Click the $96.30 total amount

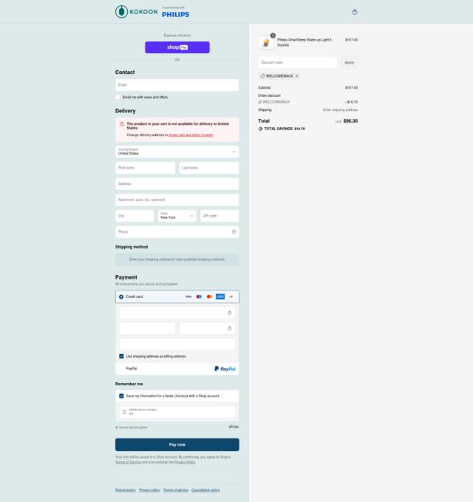click(x=350, y=121)
